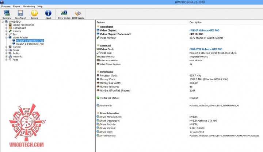
Task: Click the Video Memory feature label
Action: (108, 38)
